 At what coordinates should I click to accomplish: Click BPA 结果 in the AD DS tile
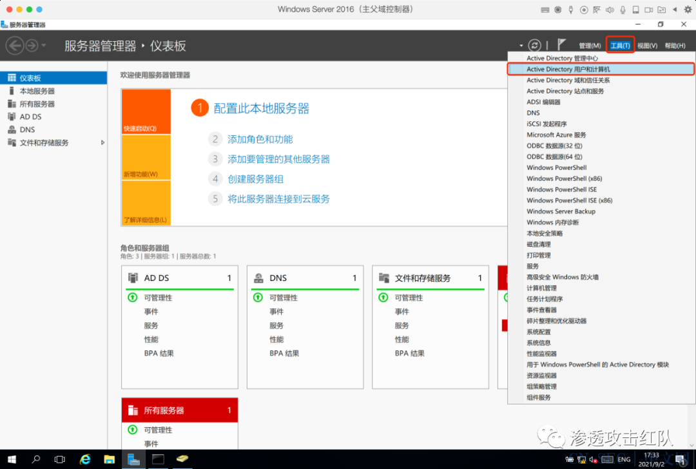point(159,354)
